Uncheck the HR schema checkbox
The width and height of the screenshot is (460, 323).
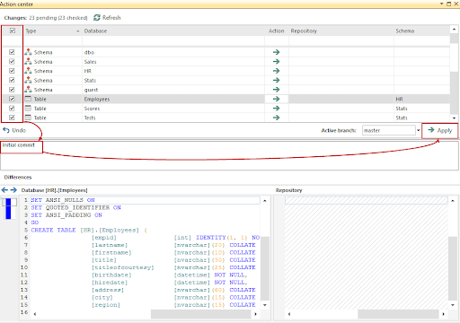click(12, 71)
